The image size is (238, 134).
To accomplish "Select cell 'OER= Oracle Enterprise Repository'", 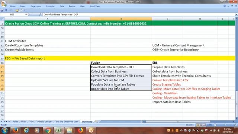I will coord(167,50).
